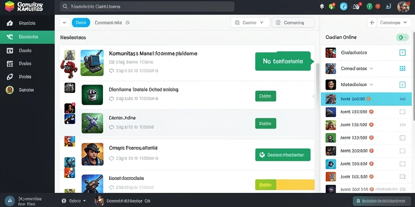The height and width of the screenshot is (207, 415).
Task: Select the highlighted blue row in online panel
Action: click(366, 99)
